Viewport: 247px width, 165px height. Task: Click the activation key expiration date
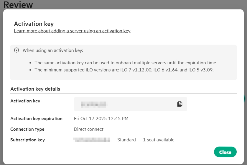101,119
